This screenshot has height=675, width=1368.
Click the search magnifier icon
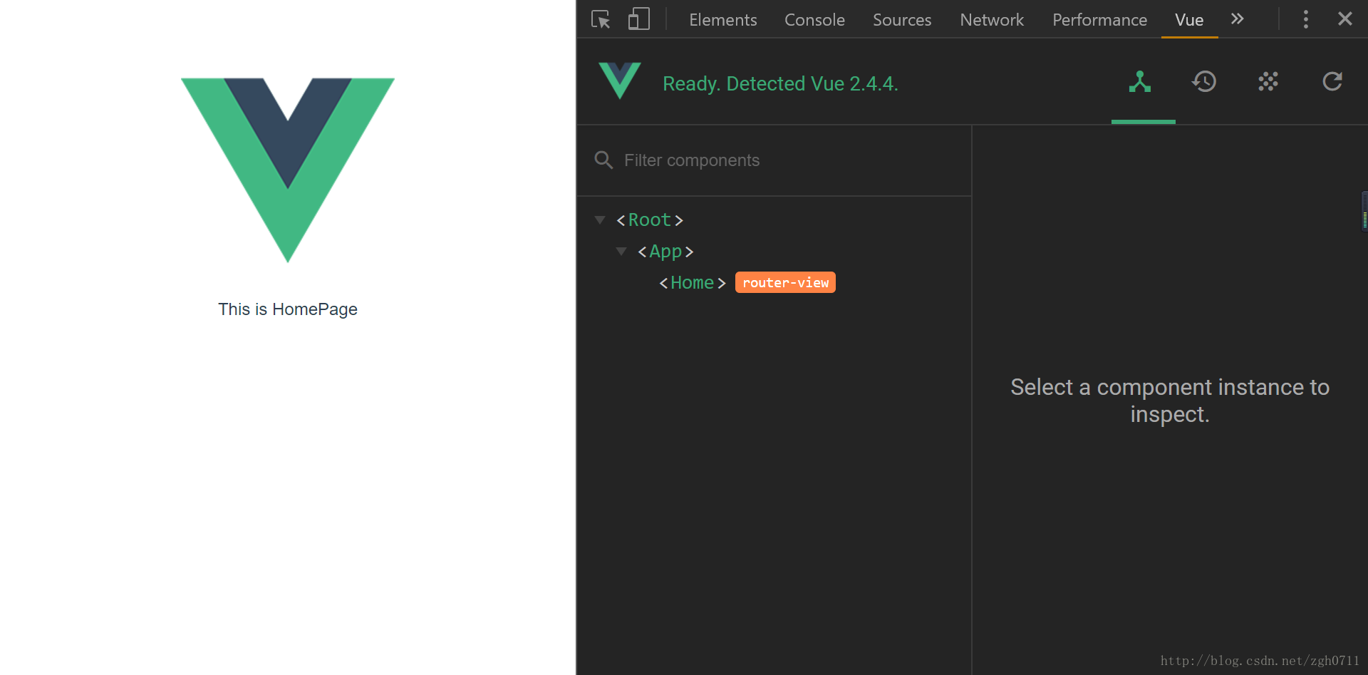tap(603, 160)
